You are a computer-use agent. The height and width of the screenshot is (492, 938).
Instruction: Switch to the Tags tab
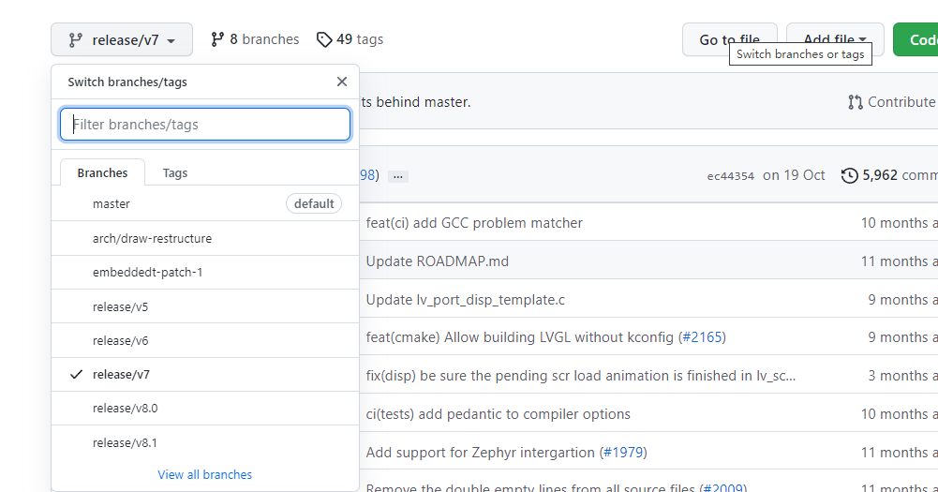(x=175, y=172)
